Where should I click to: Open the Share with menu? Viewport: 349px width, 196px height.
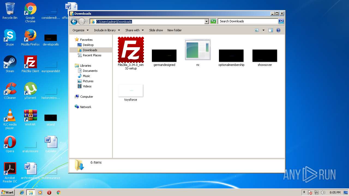(x=134, y=30)
